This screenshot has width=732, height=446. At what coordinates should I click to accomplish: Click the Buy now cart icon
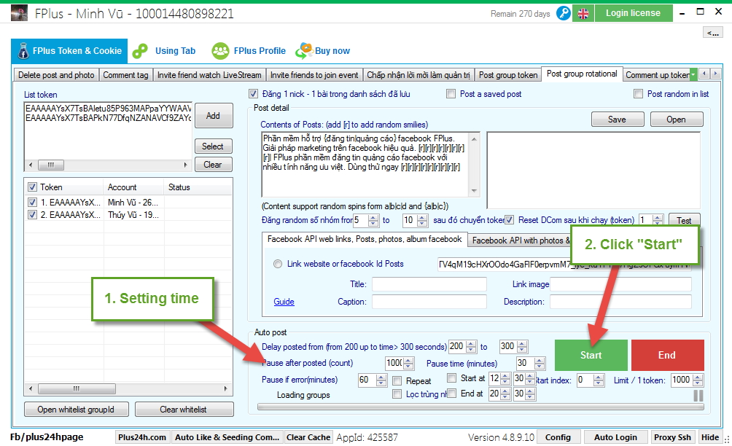[x=303, y=51]
